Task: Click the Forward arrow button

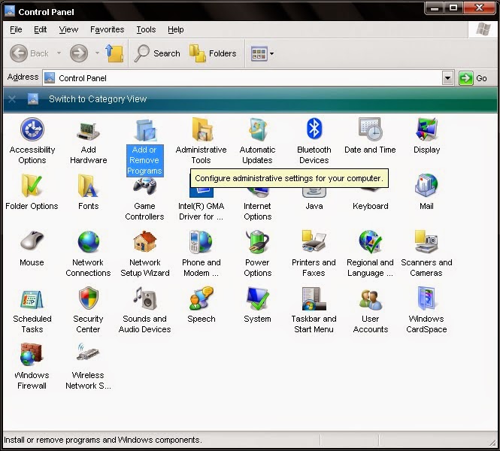Action: [79, 53]
